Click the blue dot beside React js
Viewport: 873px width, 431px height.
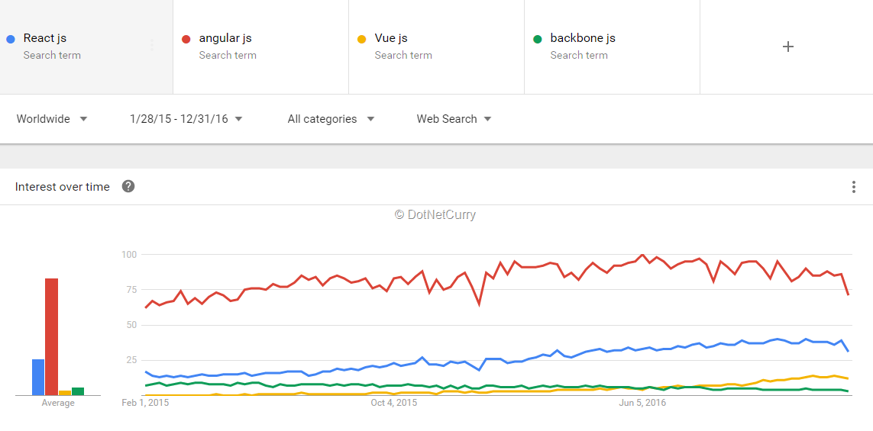point(10,39)
